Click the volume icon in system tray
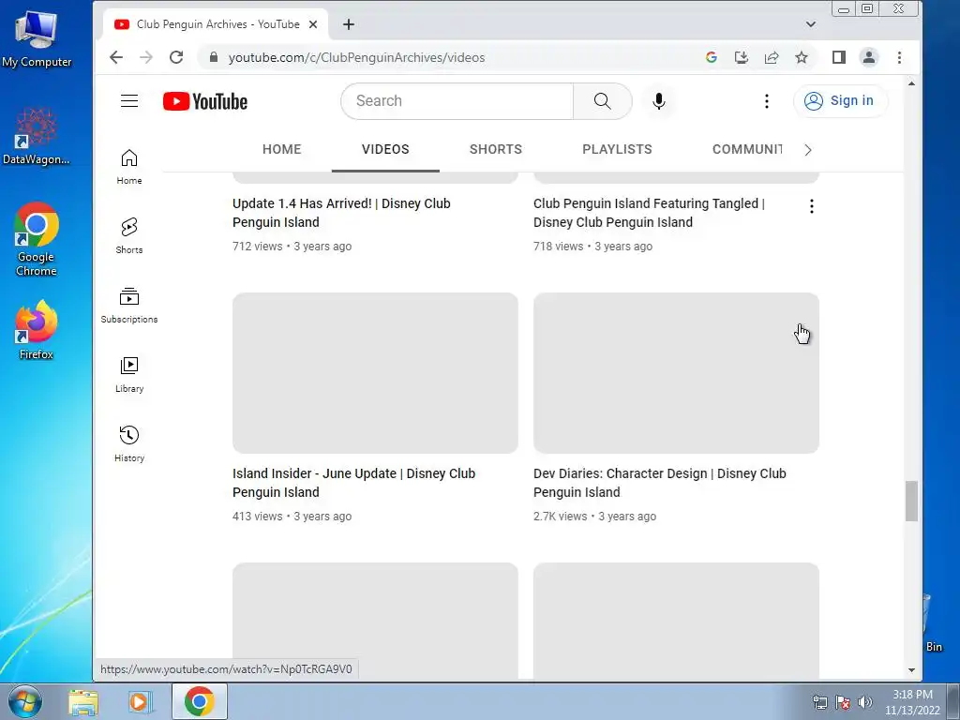Screen dimensions: 960x720 tap(865, 702)
